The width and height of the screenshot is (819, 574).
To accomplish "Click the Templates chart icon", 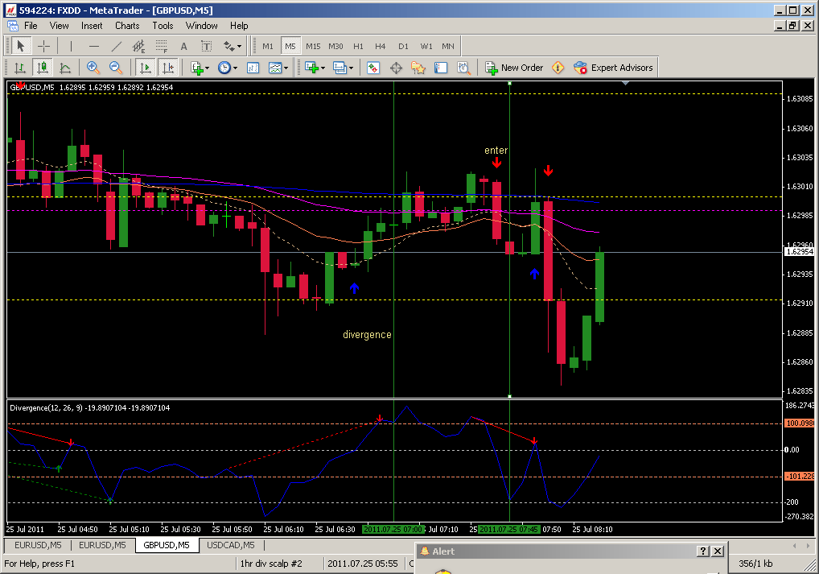I will pos(274,68).
